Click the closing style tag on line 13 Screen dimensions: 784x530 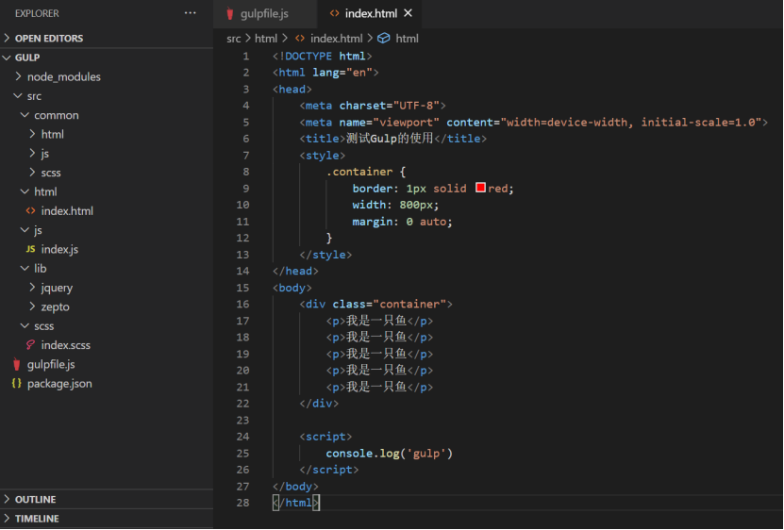pyautogui.click(x=325, y=255)
